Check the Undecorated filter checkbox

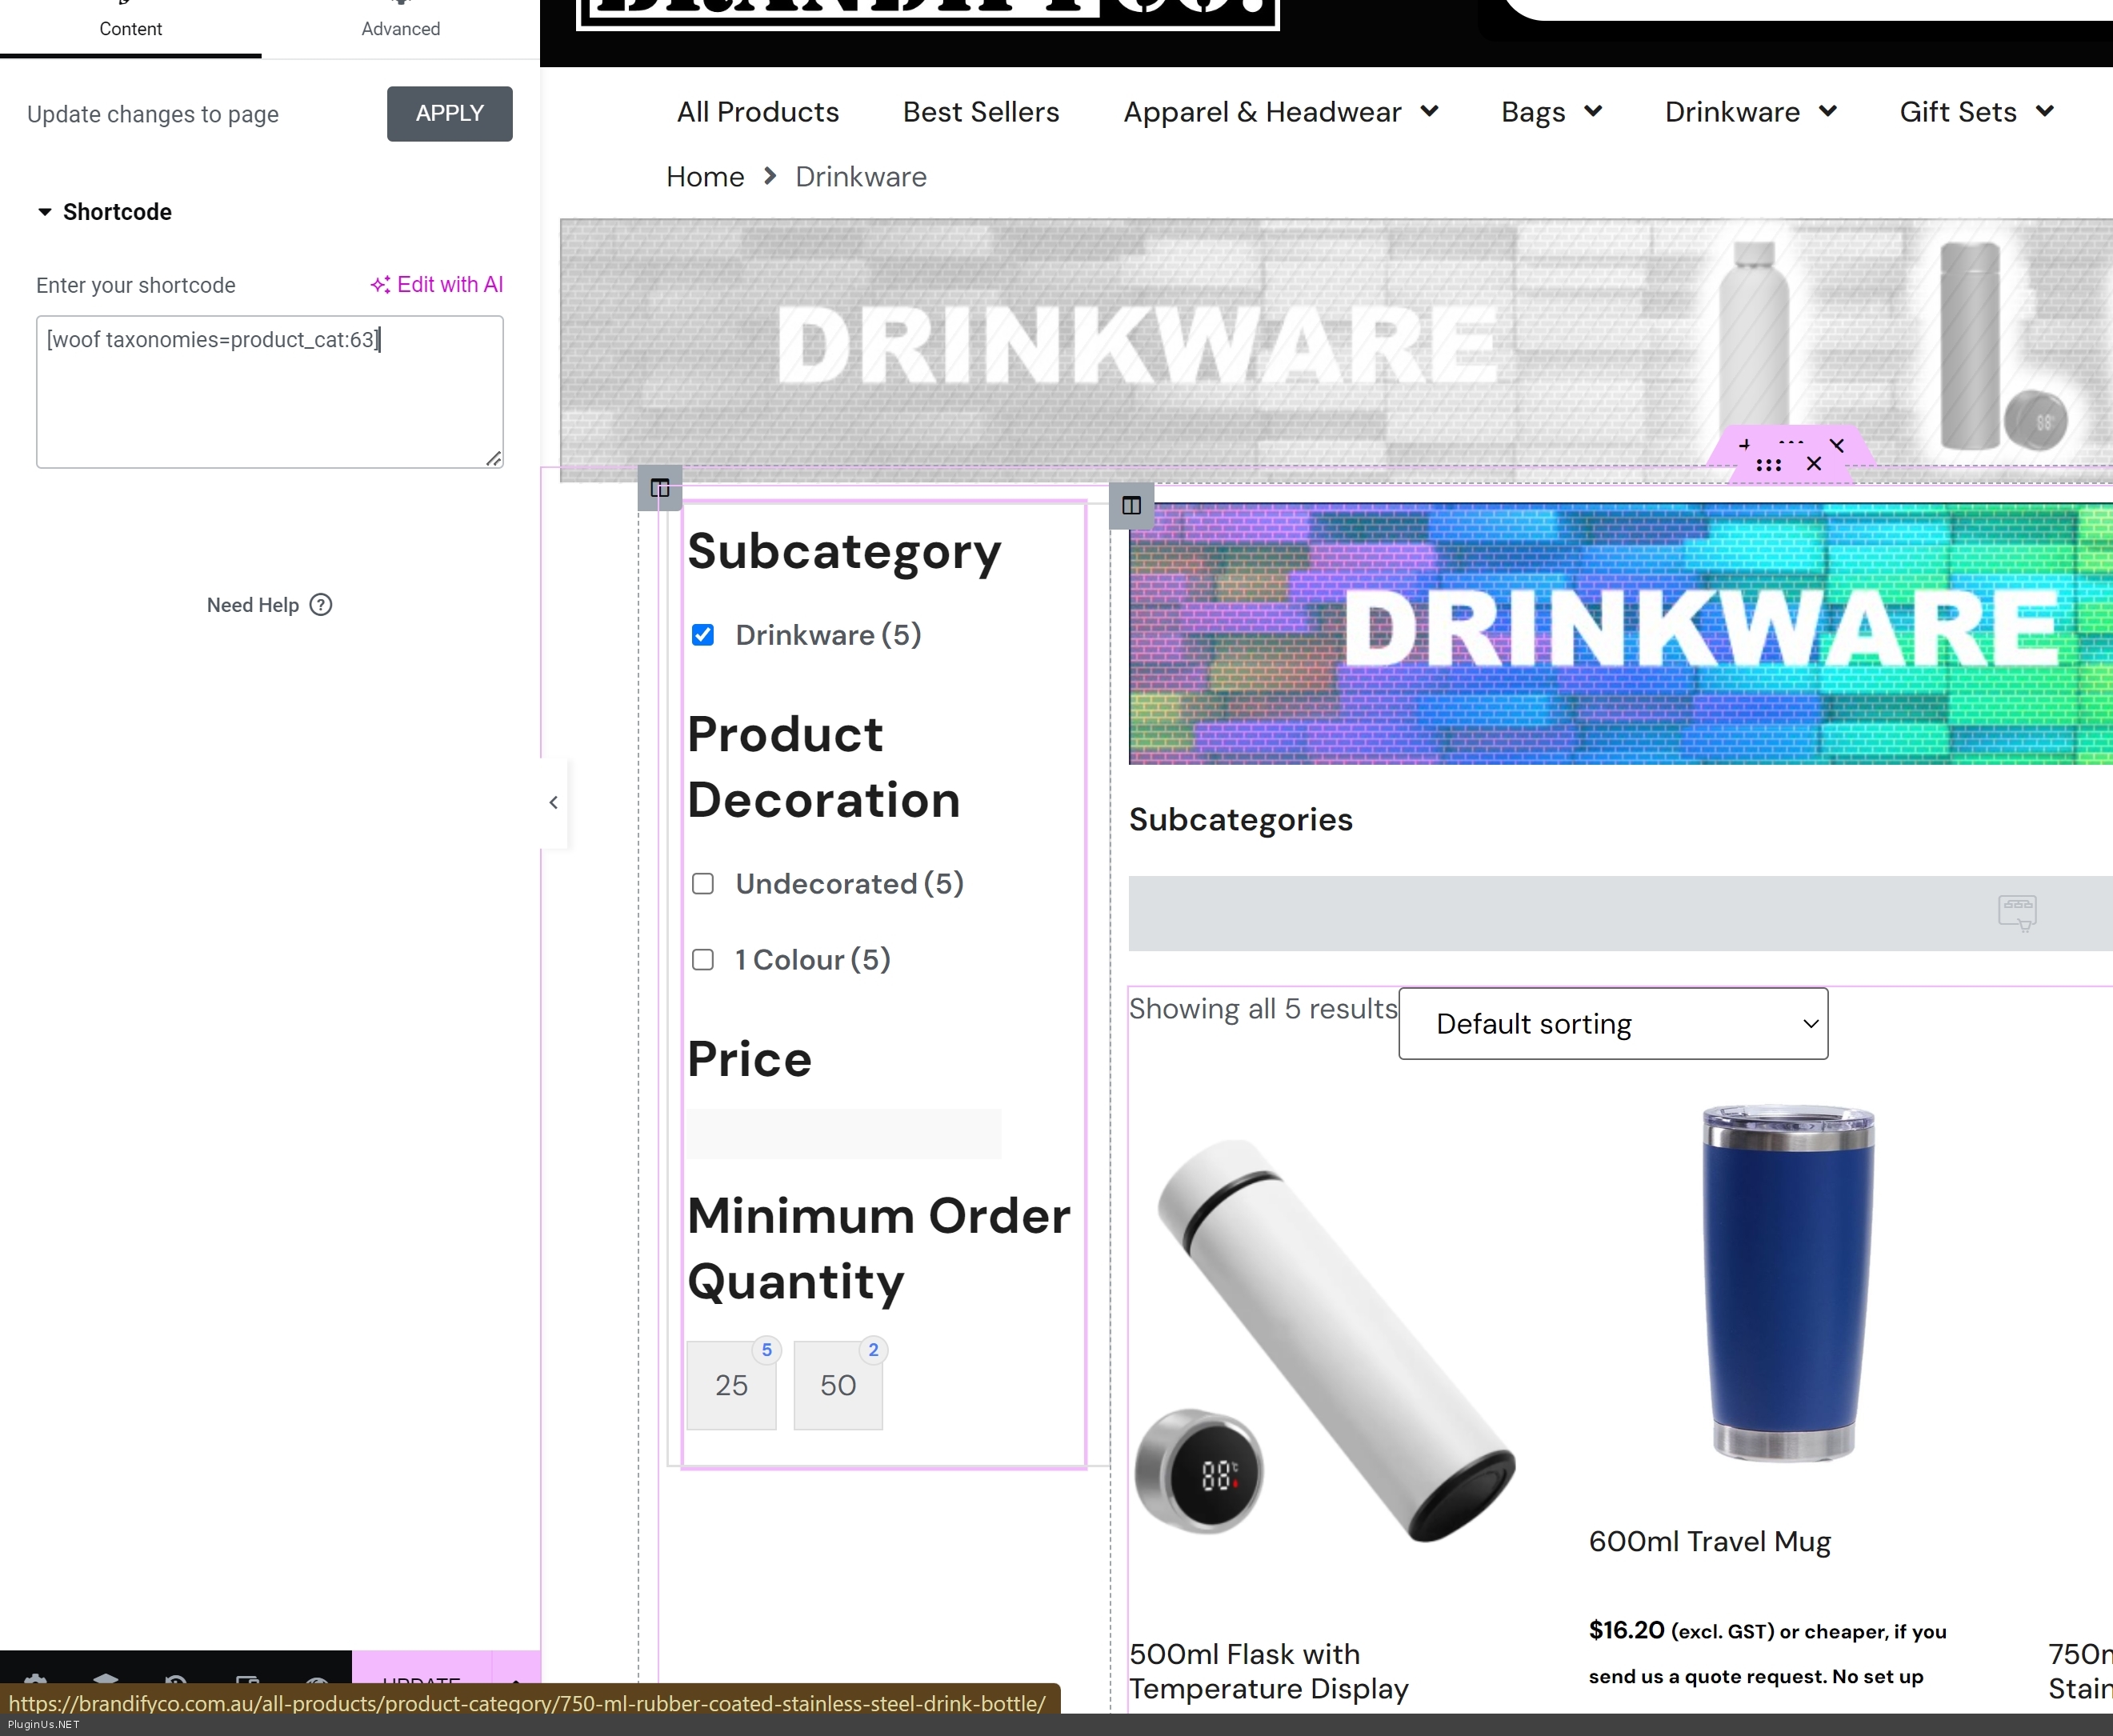pos(703,884)
